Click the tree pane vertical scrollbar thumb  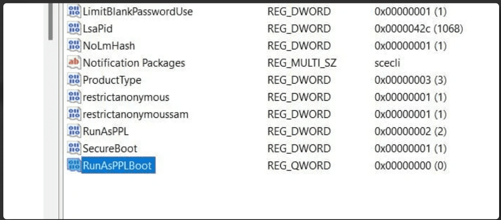[x=51, y=21]
